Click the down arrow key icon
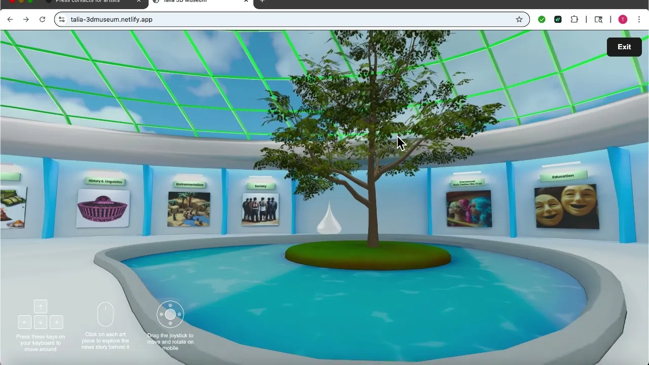The image size is (649, 365). click(x=41, y=322)
